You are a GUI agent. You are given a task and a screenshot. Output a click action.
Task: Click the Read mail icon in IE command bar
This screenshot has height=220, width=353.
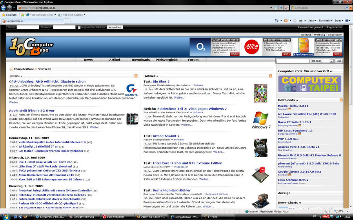(295, 21)
